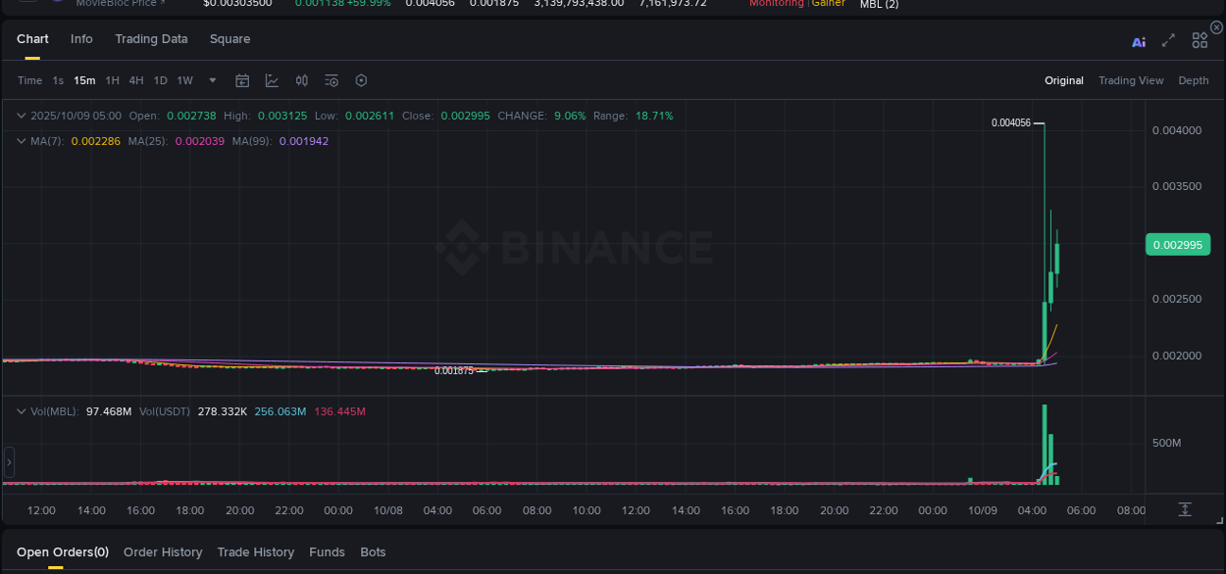Switch chart to Trading View mode
1226x574 pixels.
pyautogui.click(x=1131, y=80)
